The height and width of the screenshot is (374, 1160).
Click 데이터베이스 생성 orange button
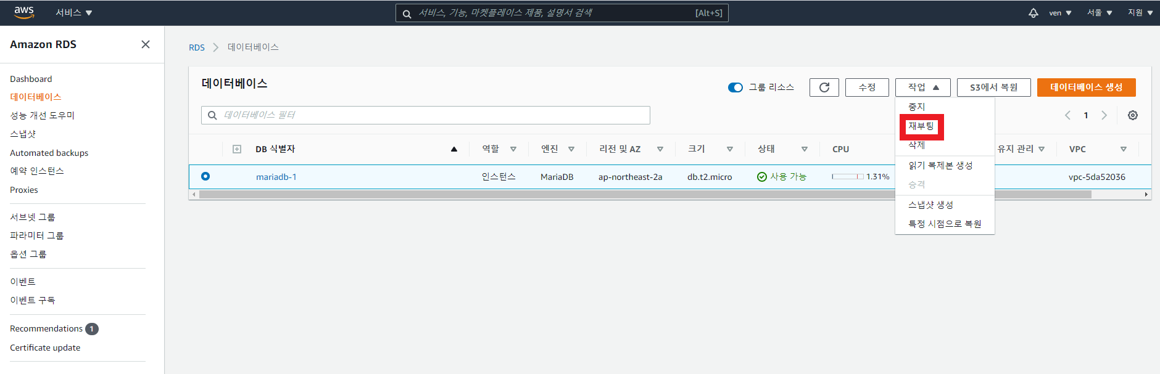point(1087,87)
